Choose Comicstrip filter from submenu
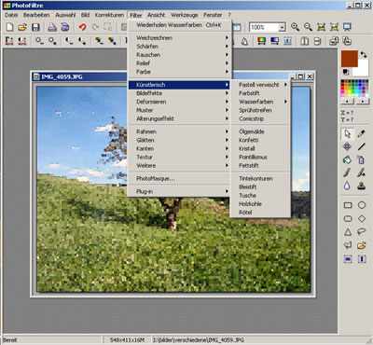This screenshot has height=345, width=373. pos(260,118)
